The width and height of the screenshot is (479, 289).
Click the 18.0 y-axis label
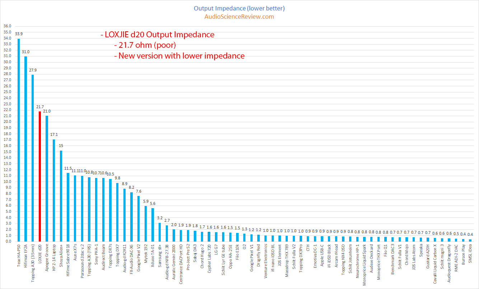8,134
